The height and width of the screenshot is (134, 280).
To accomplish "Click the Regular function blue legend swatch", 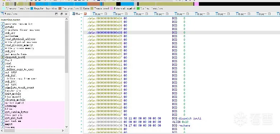I will pos(32,8).
